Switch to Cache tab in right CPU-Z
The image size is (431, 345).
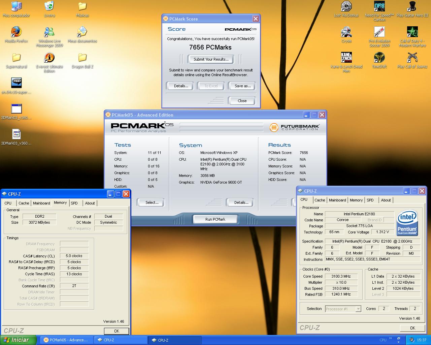pos(320,200)
